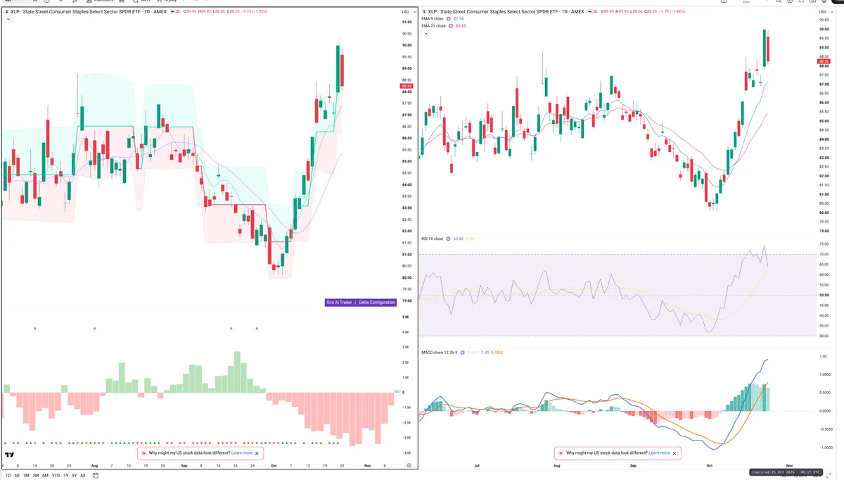The width and height of the screenshot is (844, 480).
Task: Click EMA 9 value 87.14
Action: click(459, 19)
